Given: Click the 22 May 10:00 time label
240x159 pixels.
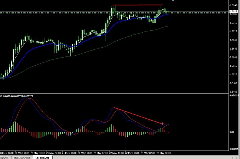Looking at the screenshot, I should tap(116, 153).
